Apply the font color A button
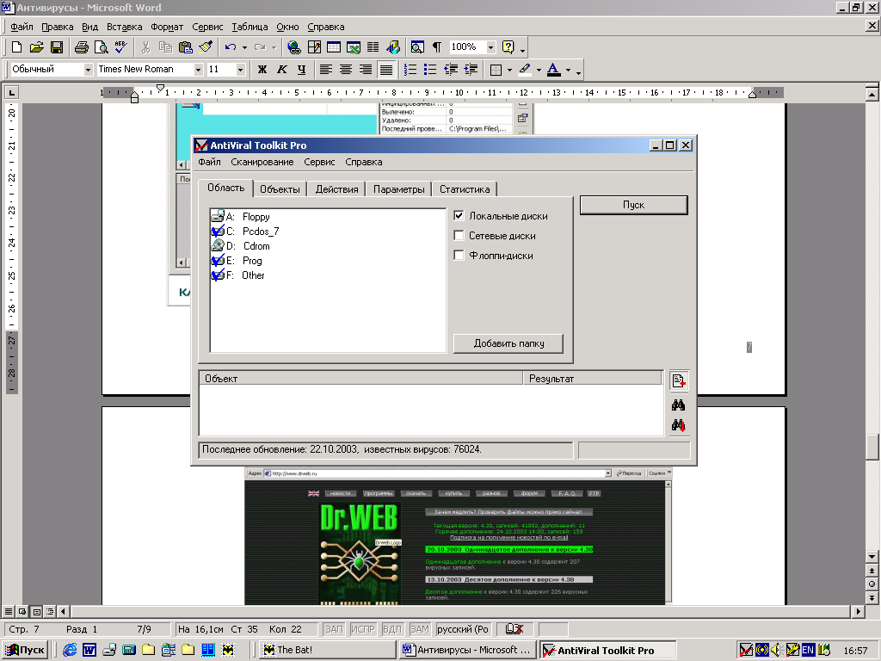This screenshot has width=881, height=661. [553, 70]
